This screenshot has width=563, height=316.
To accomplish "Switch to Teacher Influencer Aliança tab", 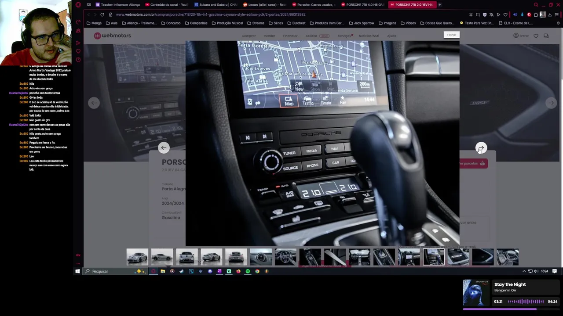I will 117,5.
